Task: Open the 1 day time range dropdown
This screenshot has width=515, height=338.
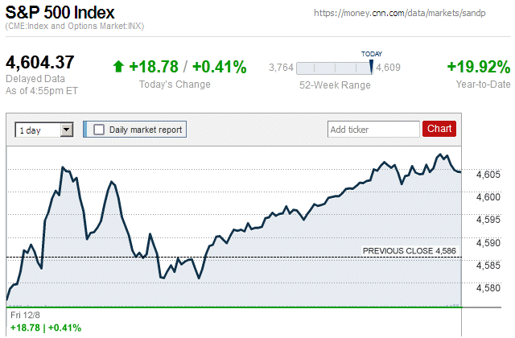Action: tap(44, 129)
